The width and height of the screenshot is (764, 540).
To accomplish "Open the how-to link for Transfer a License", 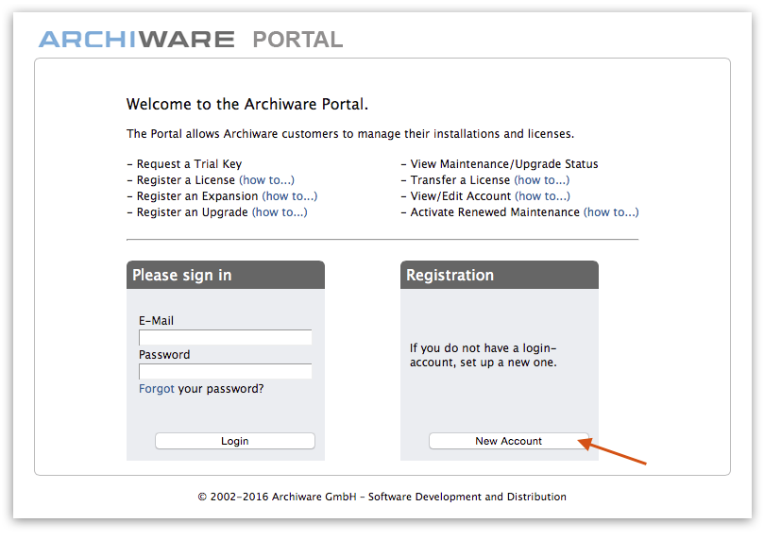I will click(x=541, y=180).
